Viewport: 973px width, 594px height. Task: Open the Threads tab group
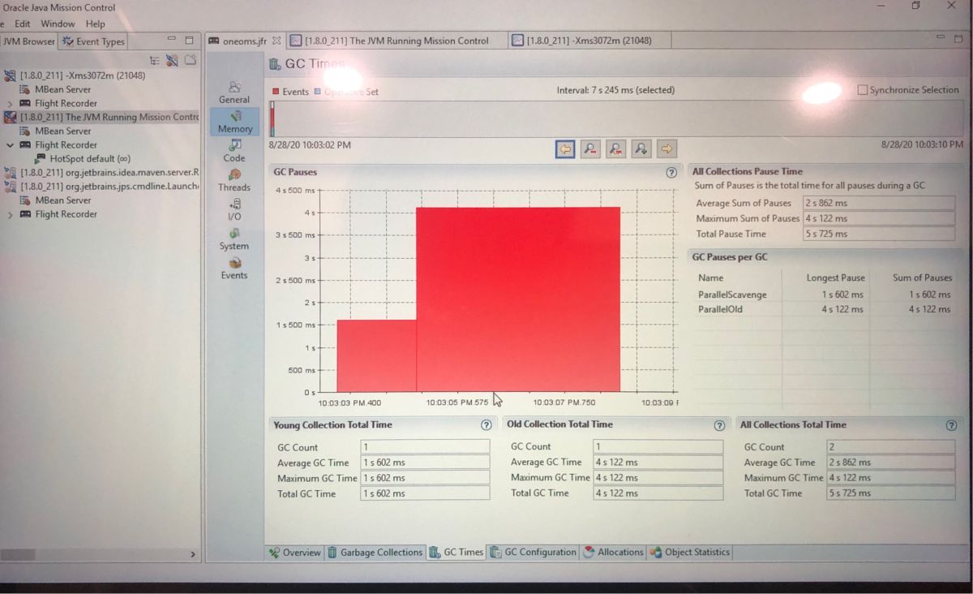234,180
